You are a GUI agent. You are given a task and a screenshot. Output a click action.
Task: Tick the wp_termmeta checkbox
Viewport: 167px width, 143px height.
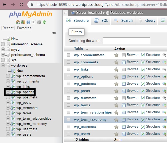[68, 98]
